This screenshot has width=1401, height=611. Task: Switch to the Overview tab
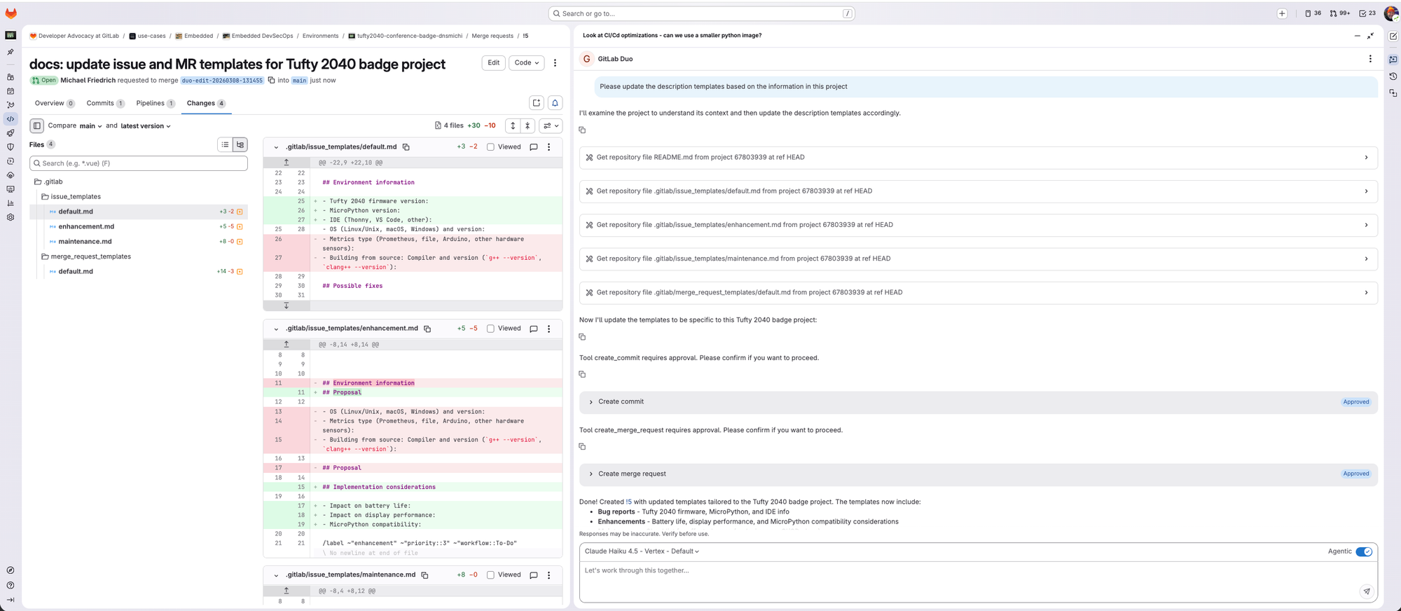(50, 104)
